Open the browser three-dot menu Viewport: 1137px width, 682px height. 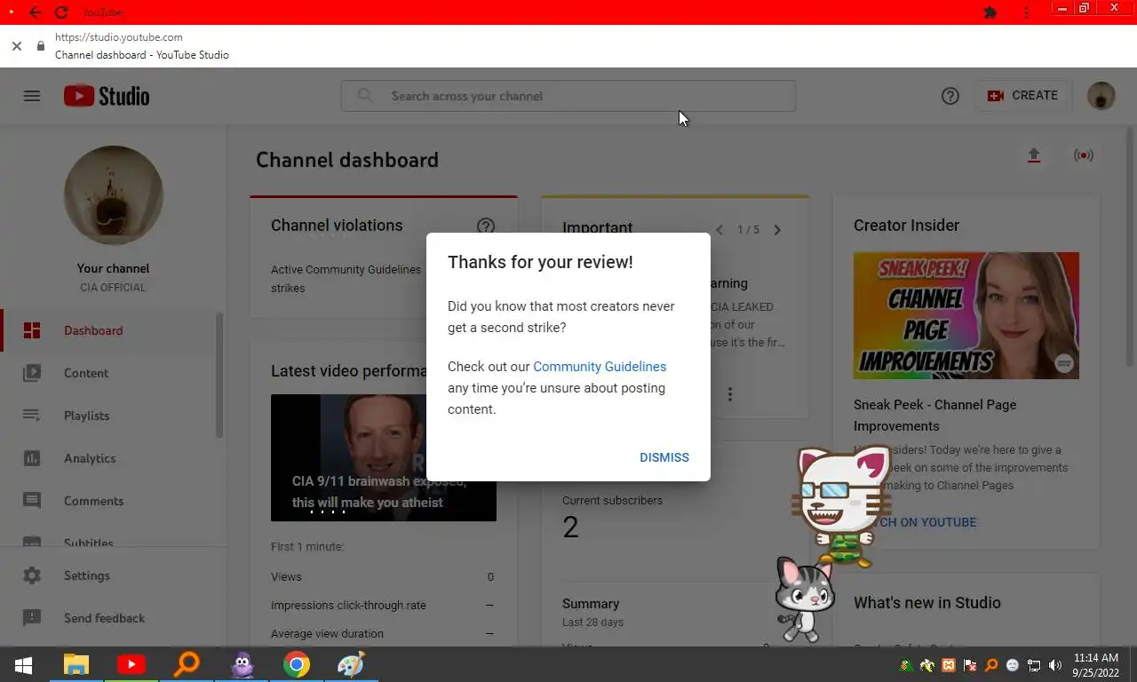pos(1027,12)
